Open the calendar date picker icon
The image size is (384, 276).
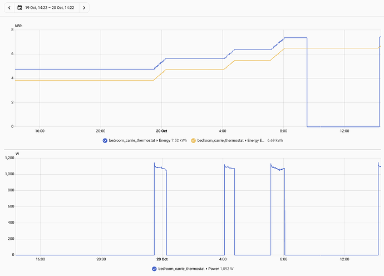click(x=19, y=8)
